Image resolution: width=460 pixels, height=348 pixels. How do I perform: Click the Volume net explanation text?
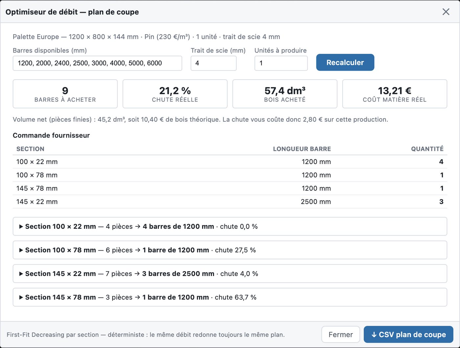click(x=200, y=119)
